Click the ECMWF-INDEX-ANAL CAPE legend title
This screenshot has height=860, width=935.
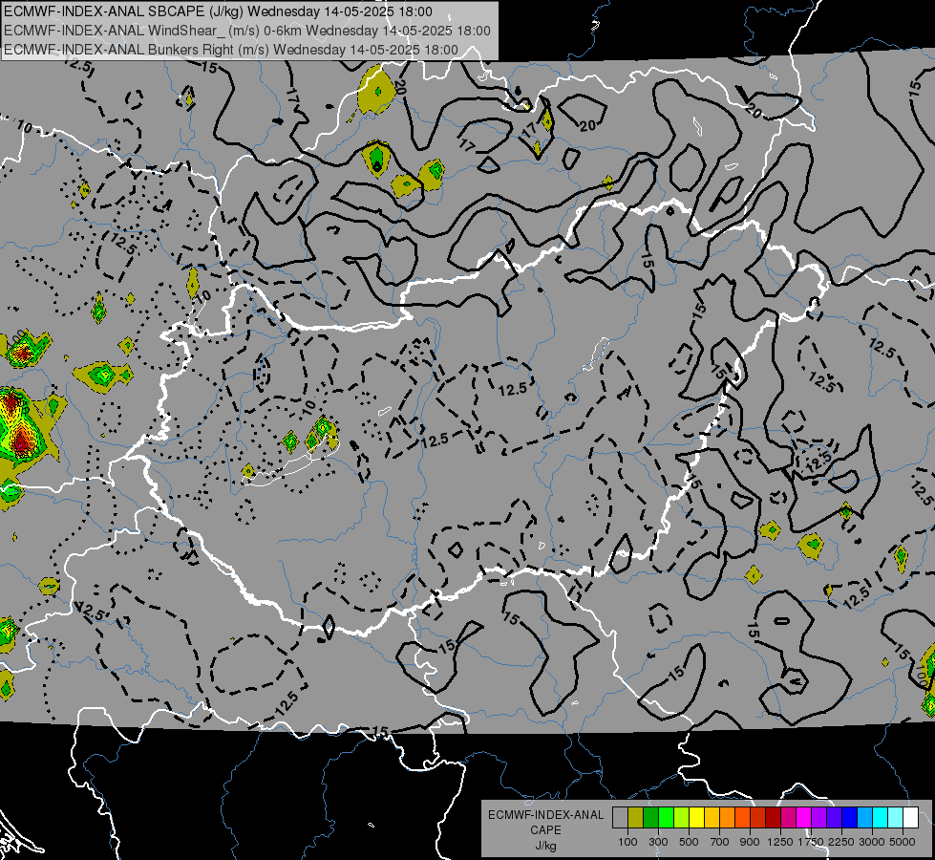click(x=545, y=823)
